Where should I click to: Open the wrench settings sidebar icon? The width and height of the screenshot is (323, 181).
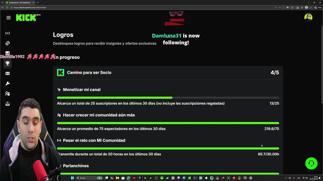pos(8,83)
